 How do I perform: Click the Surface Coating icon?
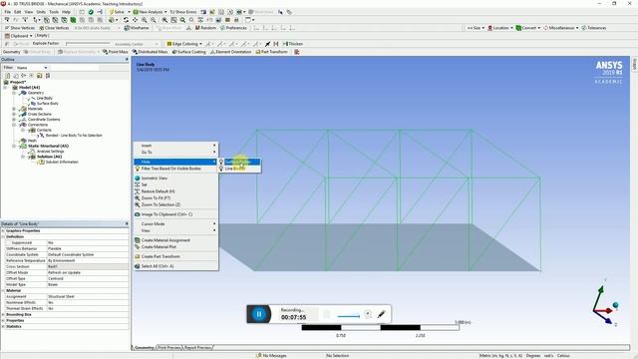click(174, 52)
